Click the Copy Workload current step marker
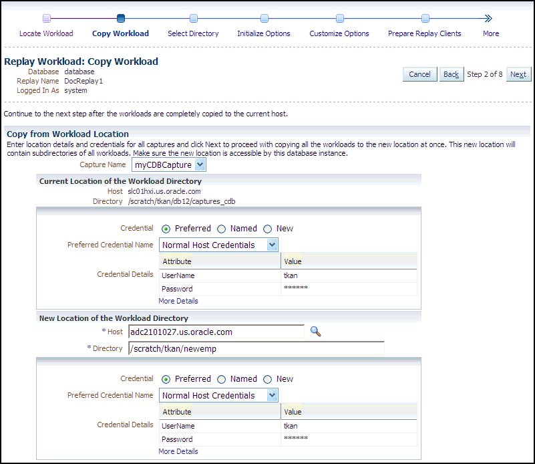This screenshot has width=535, height=464. coord(121,19)
